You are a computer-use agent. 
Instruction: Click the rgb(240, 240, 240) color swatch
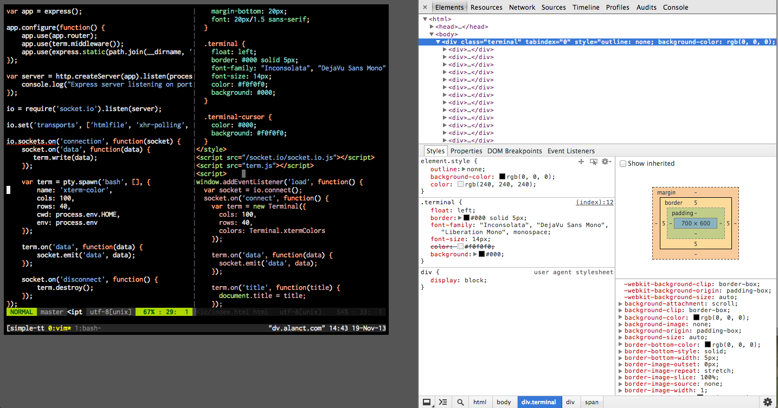click(x=461, y=184)
